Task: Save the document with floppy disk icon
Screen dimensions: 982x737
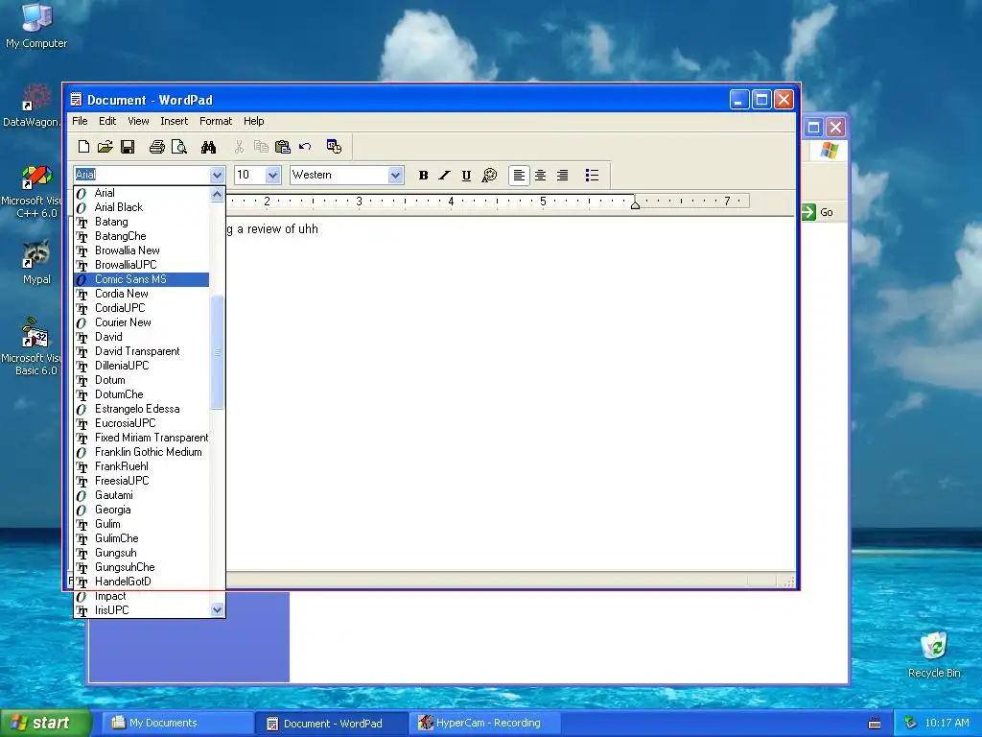Action: pyautogui.click(x=128, y=147)
